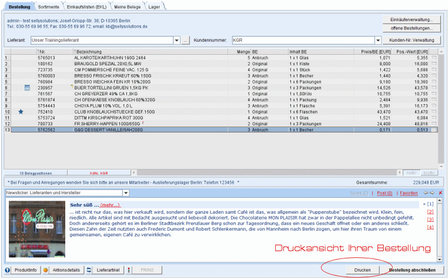Toggle the brutto price view

(x=429, y=174)
